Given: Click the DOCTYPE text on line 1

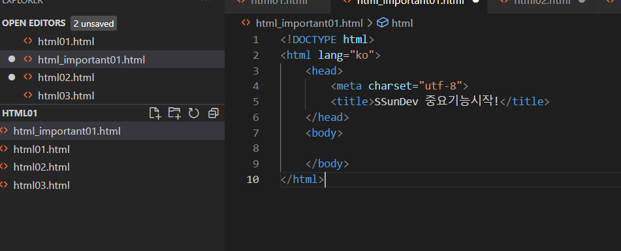Looking at the screenshot, I should [315, 40].
